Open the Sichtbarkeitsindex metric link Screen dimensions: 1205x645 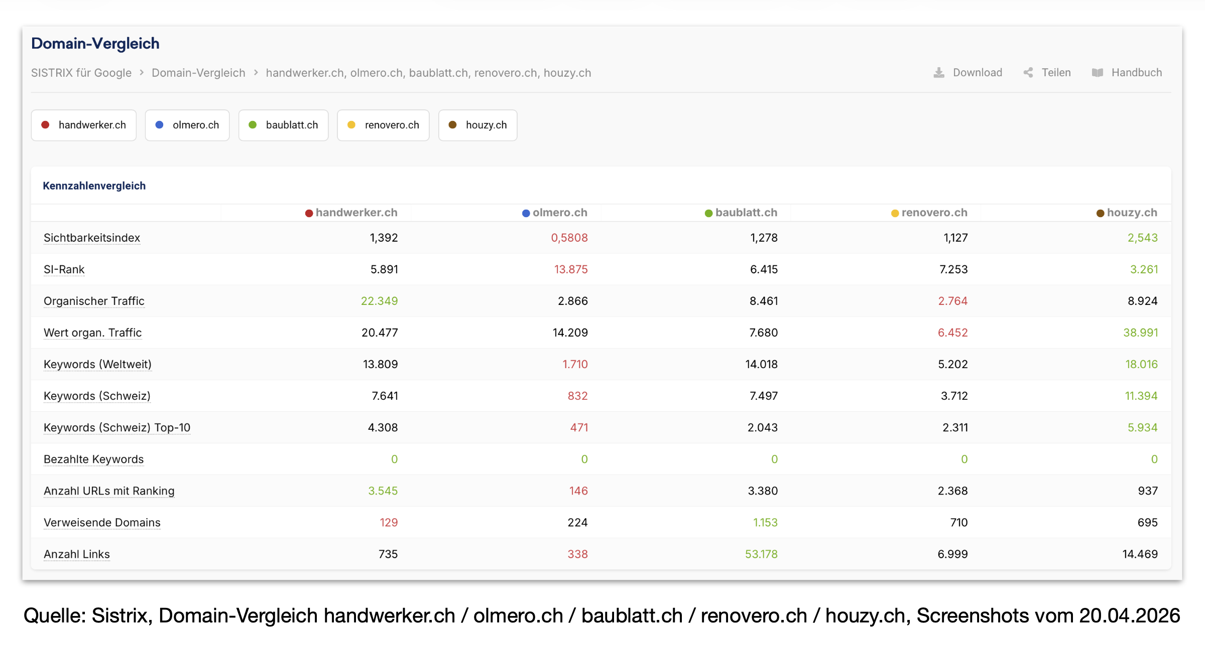[x=91, y=238]
